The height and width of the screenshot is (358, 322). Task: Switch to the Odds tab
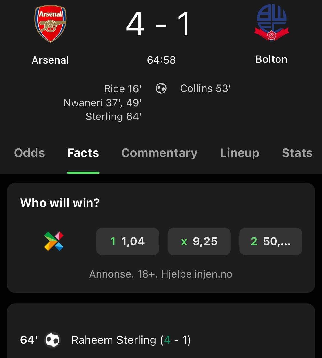pyautogui.click(x=29, y=153)
